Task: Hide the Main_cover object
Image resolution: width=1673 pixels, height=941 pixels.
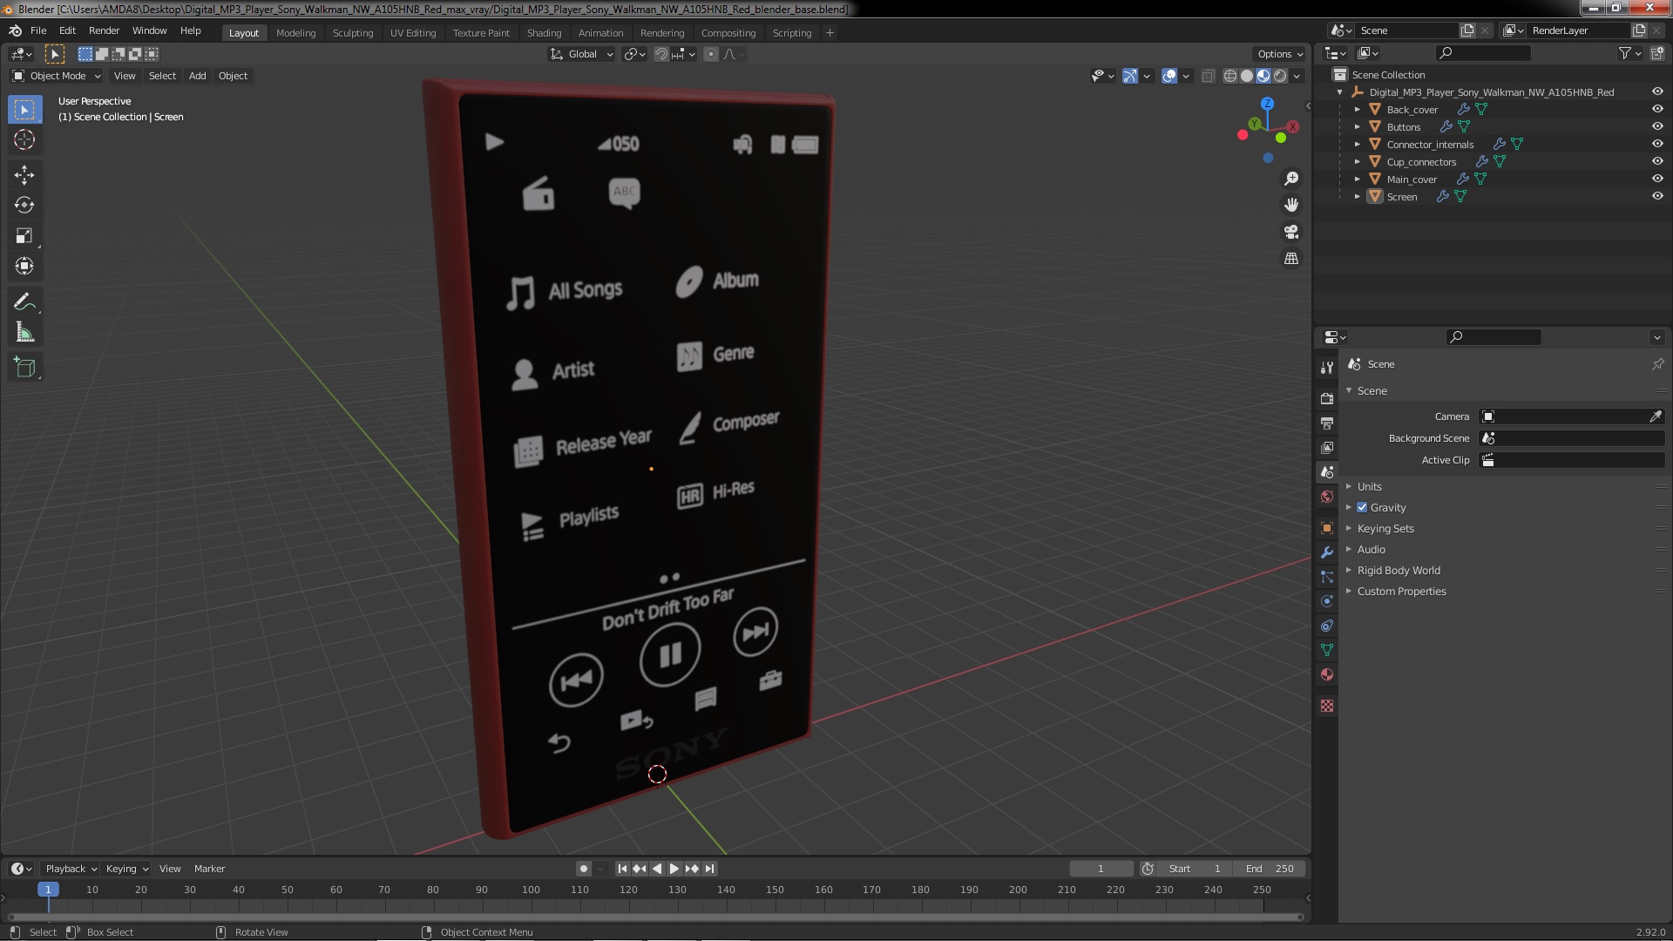Action: click(x=1656, y=179)
